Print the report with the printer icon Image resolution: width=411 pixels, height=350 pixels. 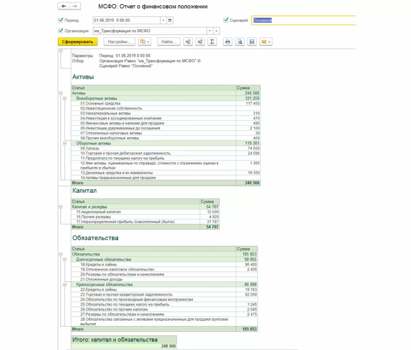click(x=228, y=42)
